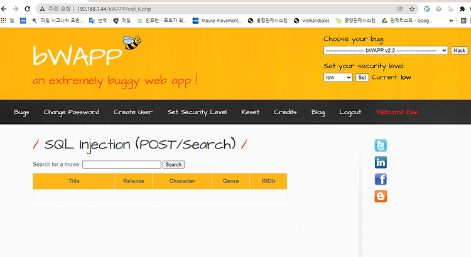The width and height of the screenshot is (471, 257).
Task: Click the Character column header
Action: point(182,181)
